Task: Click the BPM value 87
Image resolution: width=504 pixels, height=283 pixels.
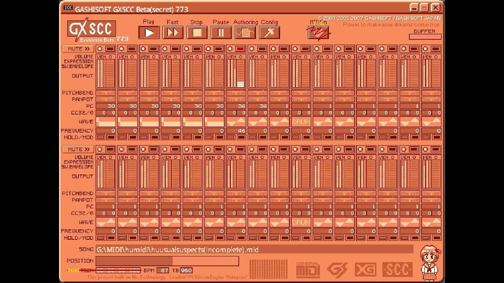Action: [x=162, y=270]
